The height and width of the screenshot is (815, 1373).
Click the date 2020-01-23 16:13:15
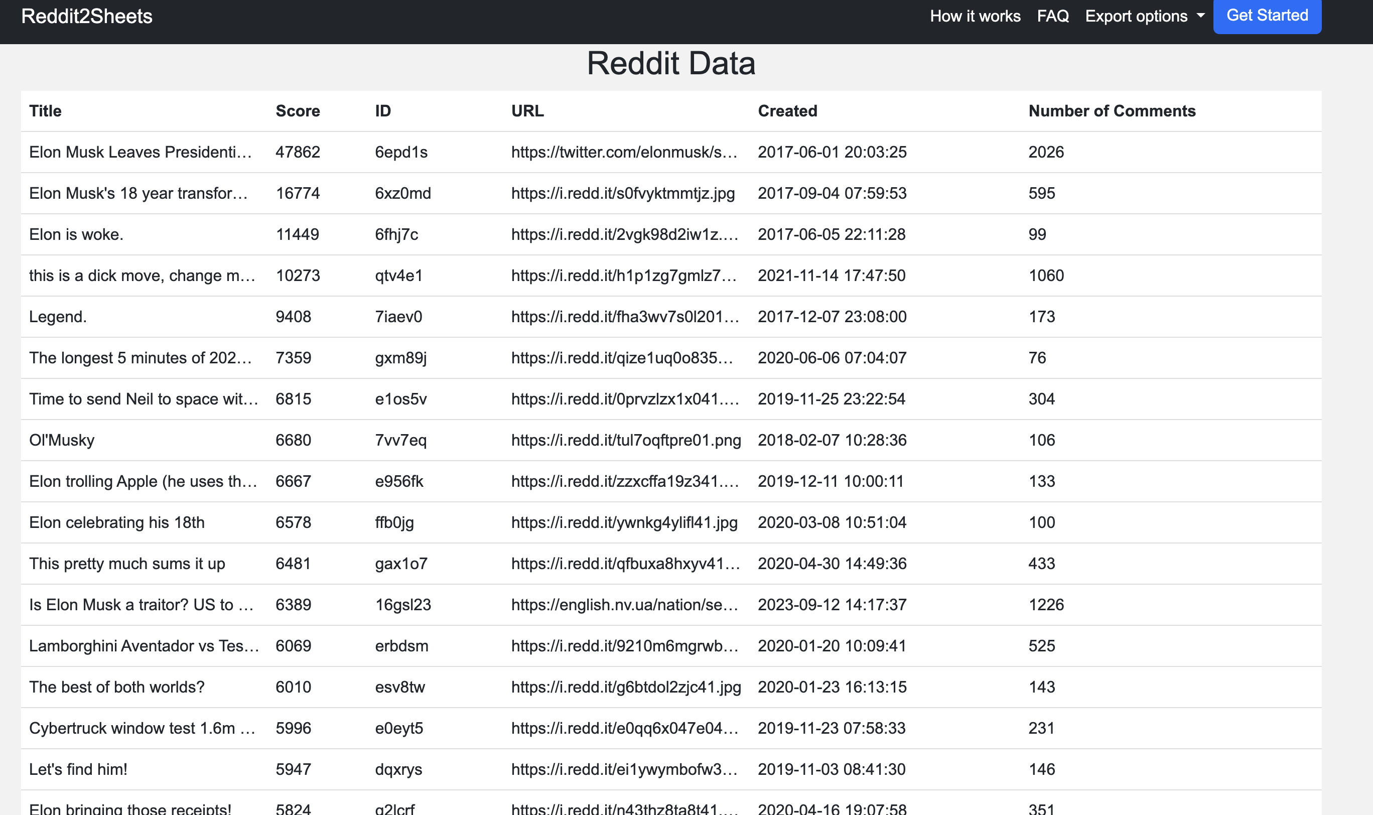(832, 688)
